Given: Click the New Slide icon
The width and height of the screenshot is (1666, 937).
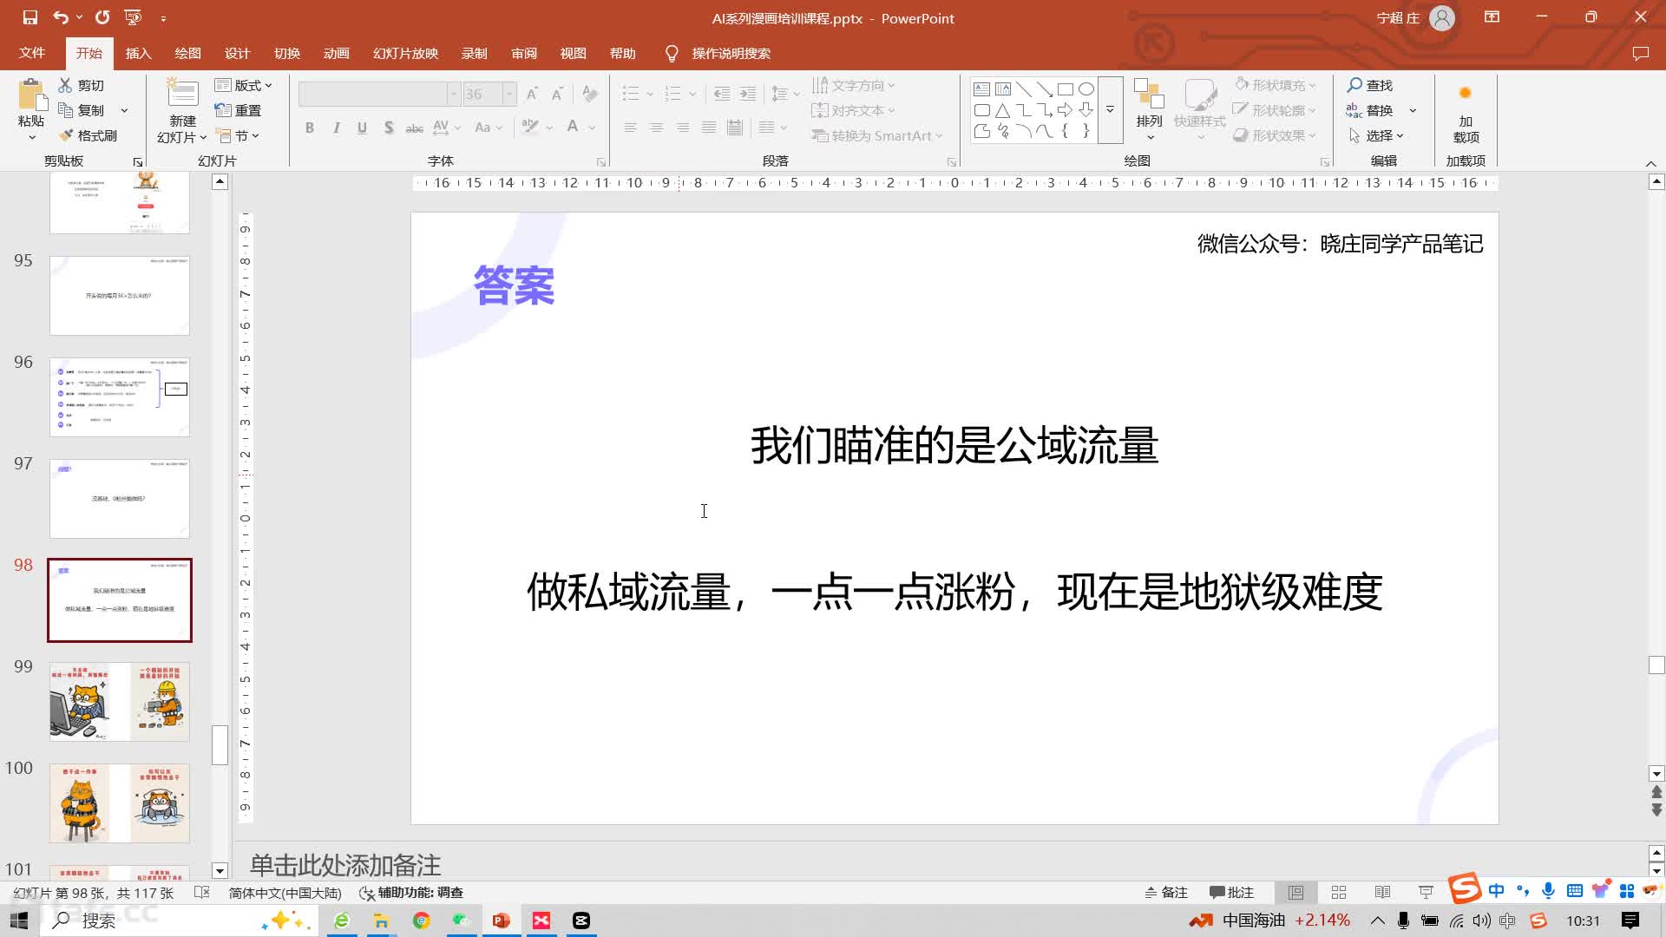Looking at the screenshot, I should click(182, 94).
